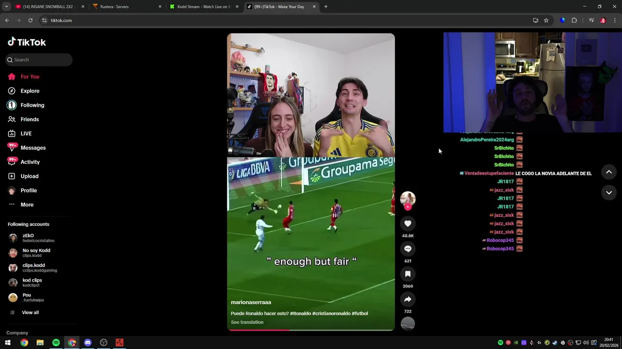This screenshot has width=622, height=349.
Task: Open the Windows Start menu
Action: pos(8,343)
